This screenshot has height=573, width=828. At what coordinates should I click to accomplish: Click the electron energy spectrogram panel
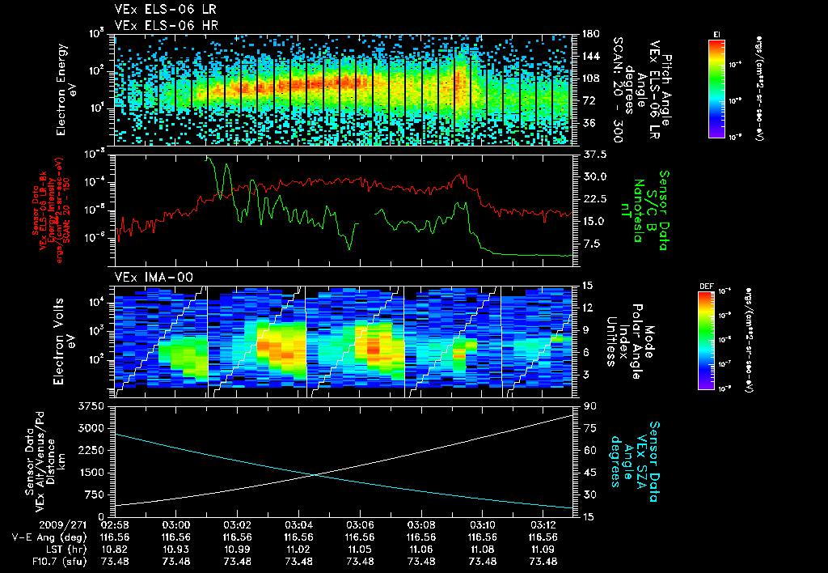point(344,90)
